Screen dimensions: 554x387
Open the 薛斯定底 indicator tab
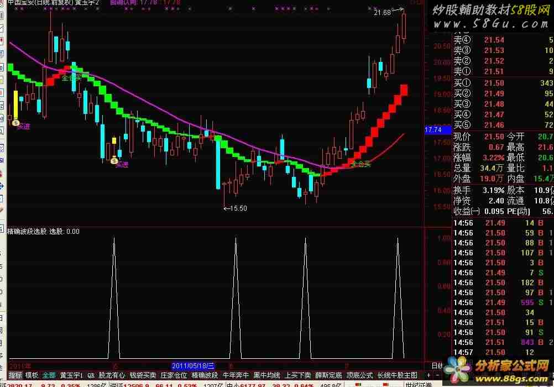pyautogui.click(x=328, y=375)
